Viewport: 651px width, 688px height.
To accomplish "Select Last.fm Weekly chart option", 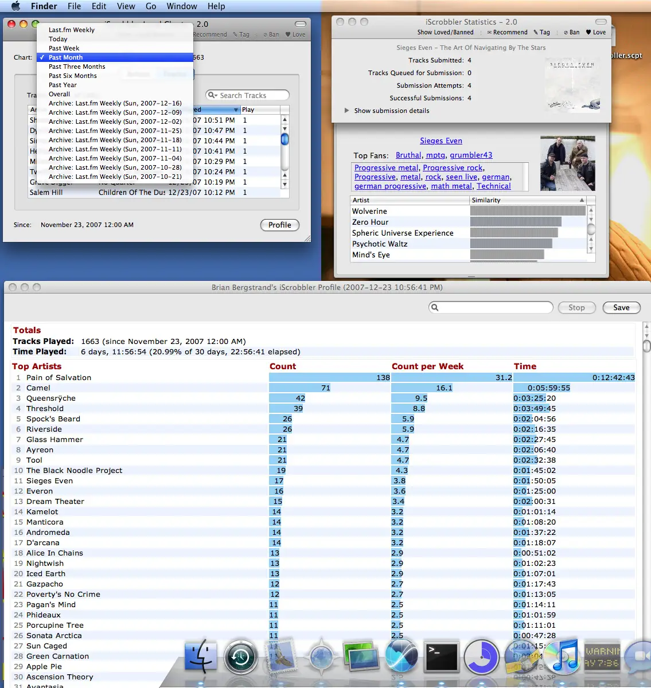I will (115, 30).
